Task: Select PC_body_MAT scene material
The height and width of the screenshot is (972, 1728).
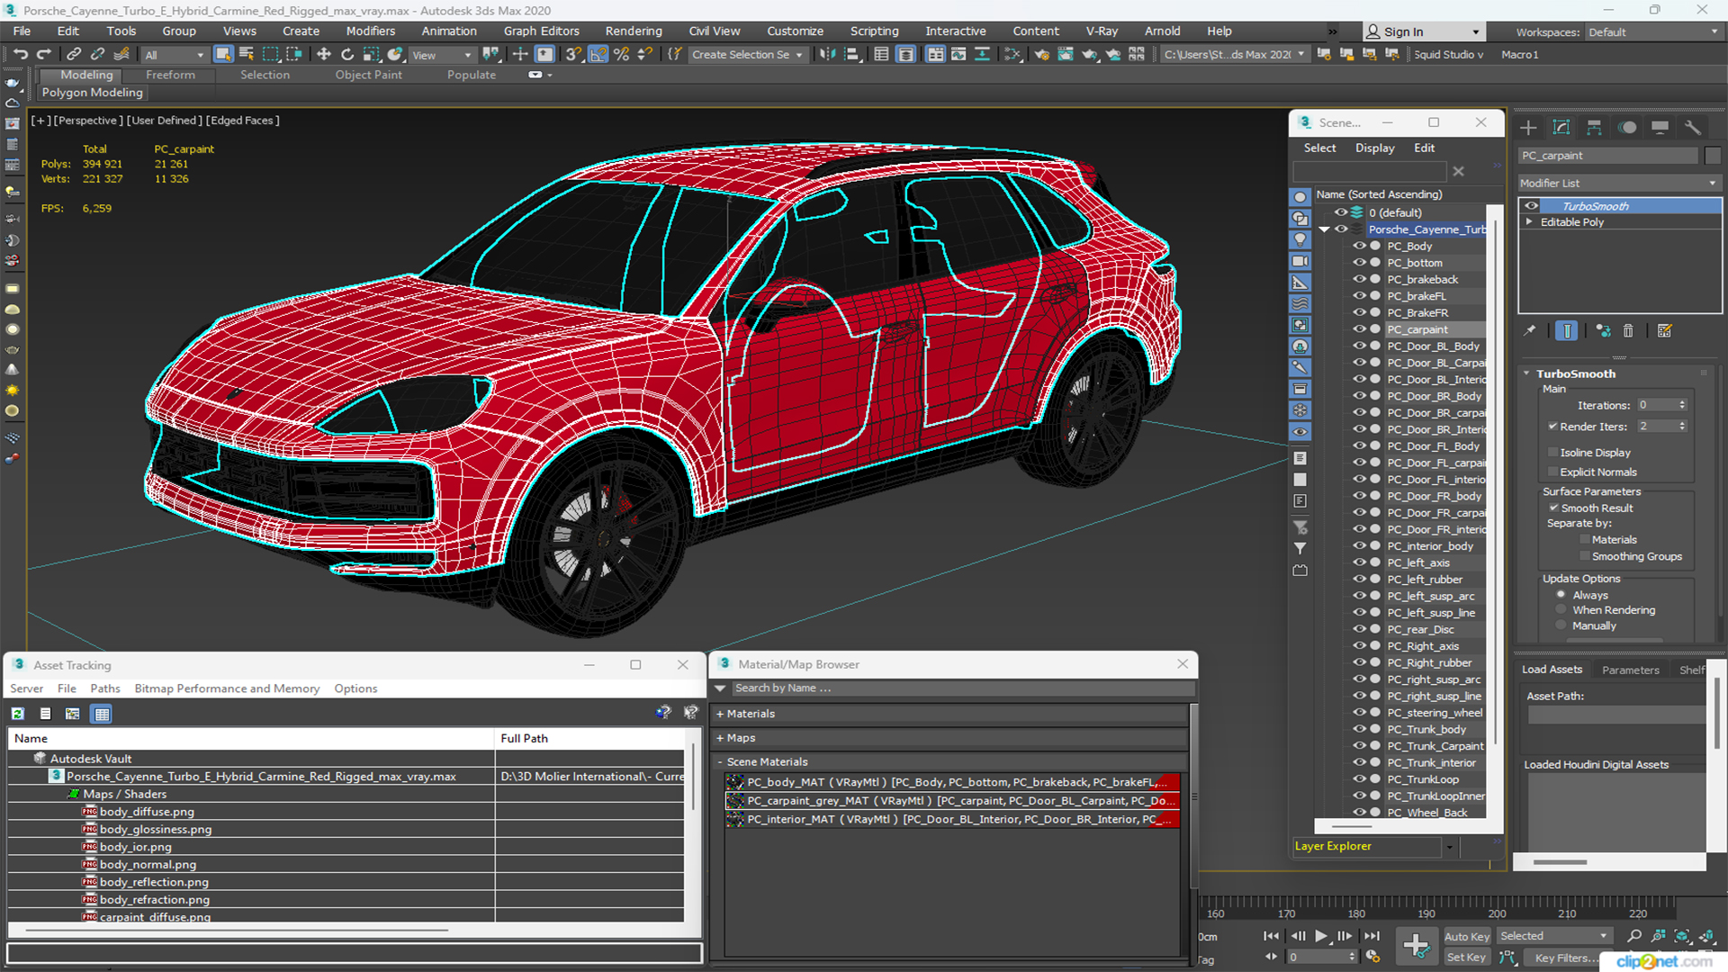Action: [x=952, y=782]
